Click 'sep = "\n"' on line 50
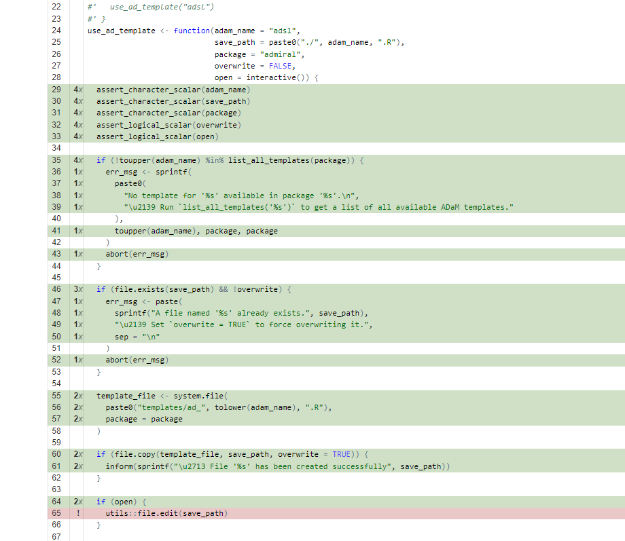Screen dimensions: 625x541 click(137, 337)
